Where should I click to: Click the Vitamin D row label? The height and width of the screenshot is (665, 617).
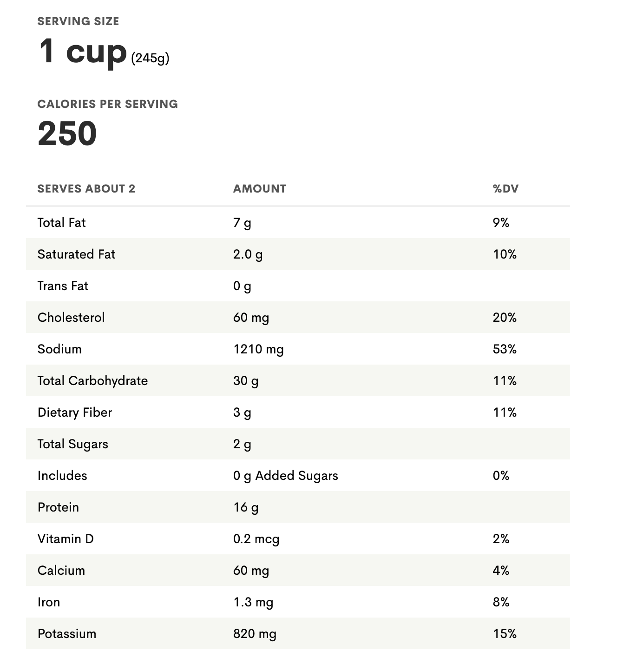point(66,539)
